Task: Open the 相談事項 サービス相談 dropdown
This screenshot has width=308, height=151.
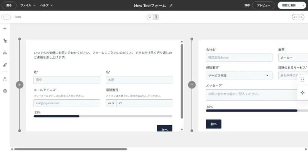Action: click(x=239, y=75)
